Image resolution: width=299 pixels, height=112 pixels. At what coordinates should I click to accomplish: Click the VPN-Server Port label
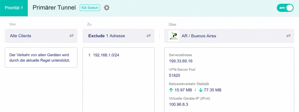182,70
